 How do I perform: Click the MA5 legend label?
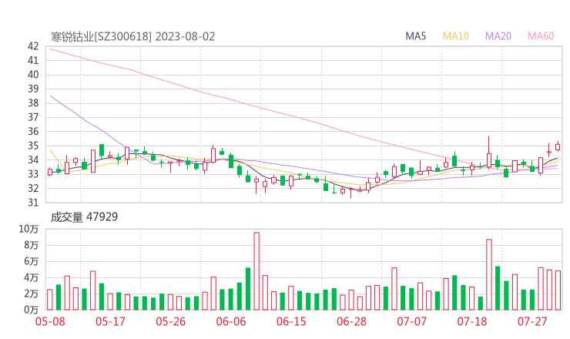(415, 36)
